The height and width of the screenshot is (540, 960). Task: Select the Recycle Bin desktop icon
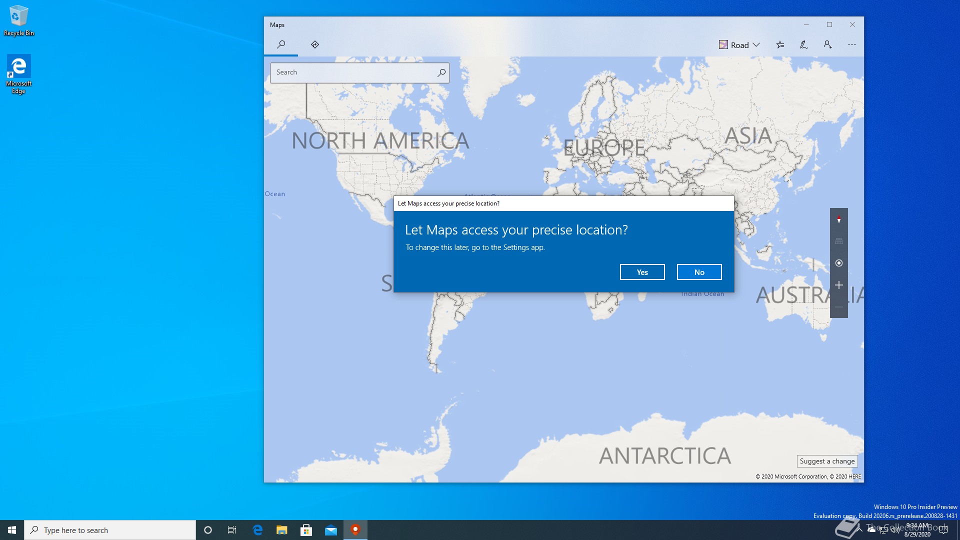coord(19,20)
